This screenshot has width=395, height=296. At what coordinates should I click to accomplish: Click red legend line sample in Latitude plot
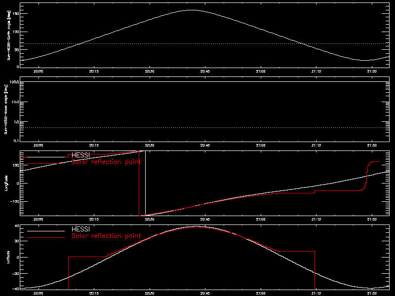[46, 237]
